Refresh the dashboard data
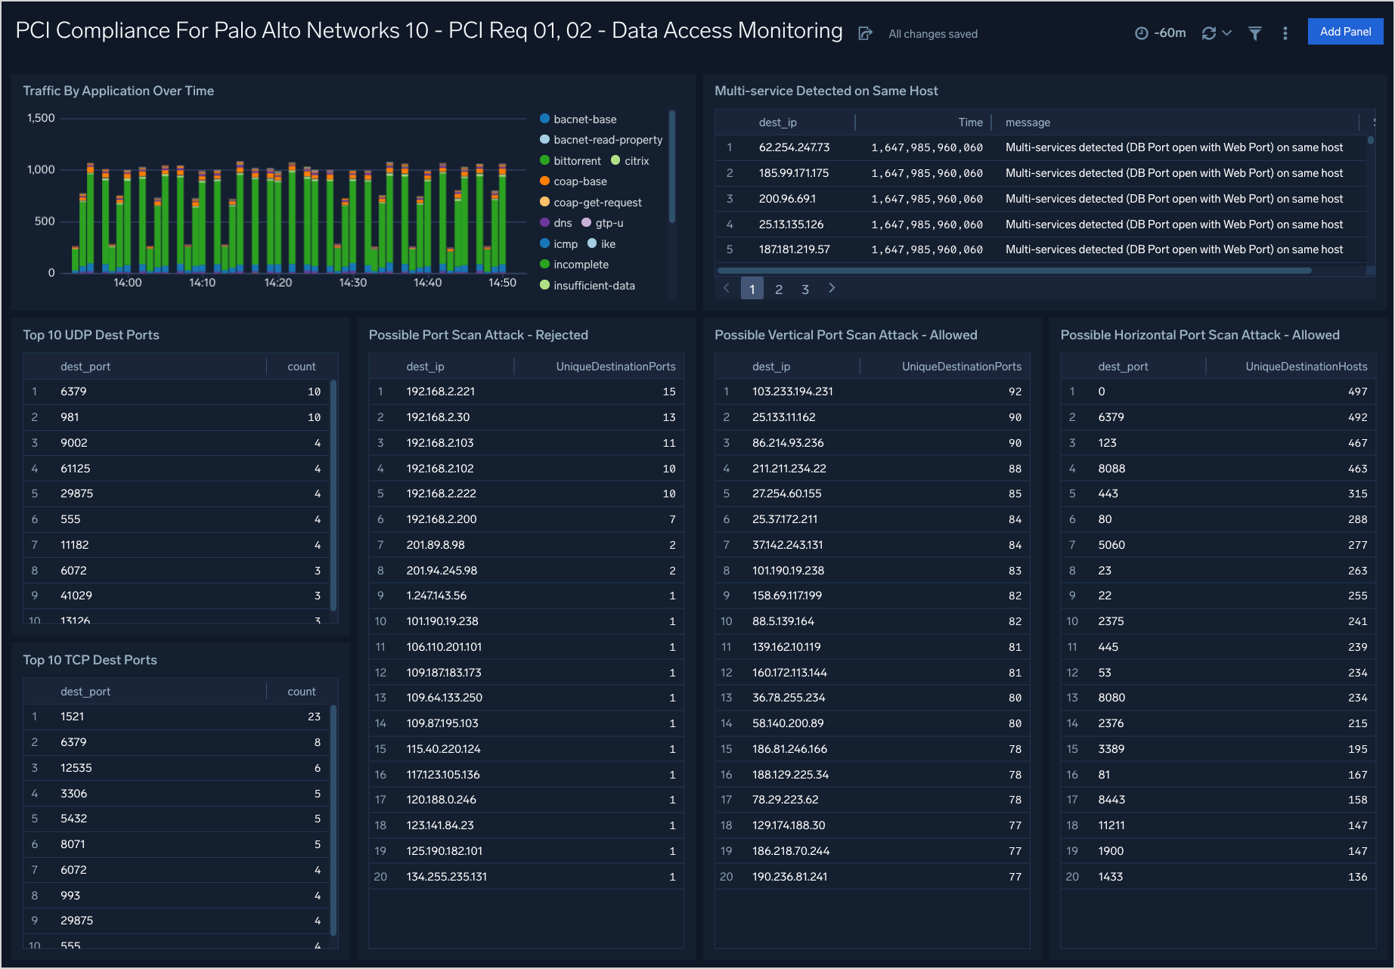 coord(1207,33)
